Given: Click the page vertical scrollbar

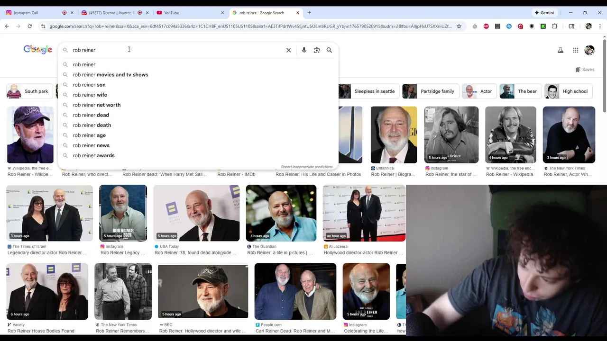Looking at the screenshot, I should click(x=604, y=76).
